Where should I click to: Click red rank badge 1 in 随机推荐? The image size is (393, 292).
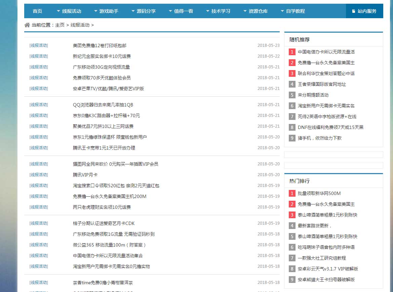292,52
